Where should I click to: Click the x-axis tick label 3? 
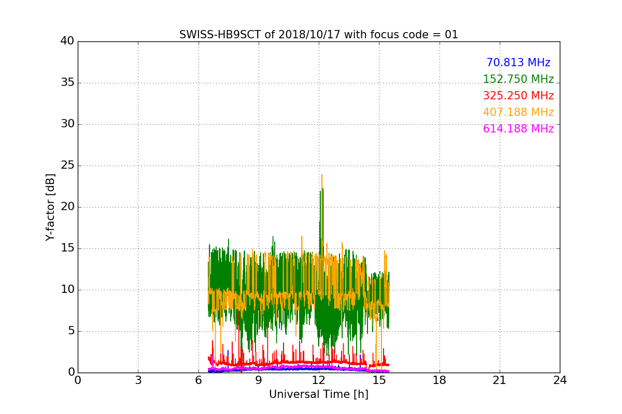138,380
